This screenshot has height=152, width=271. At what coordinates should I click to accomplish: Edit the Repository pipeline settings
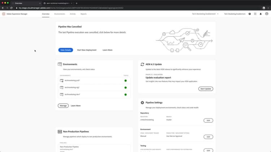[208, 120]
